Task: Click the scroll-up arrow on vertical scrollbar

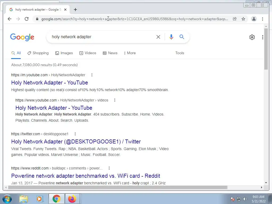Action: 266,26
